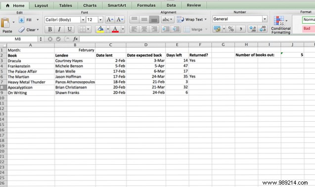The image size is (315, 187).
Task: Apply the Bad cell style
Action: click(309, 29)
